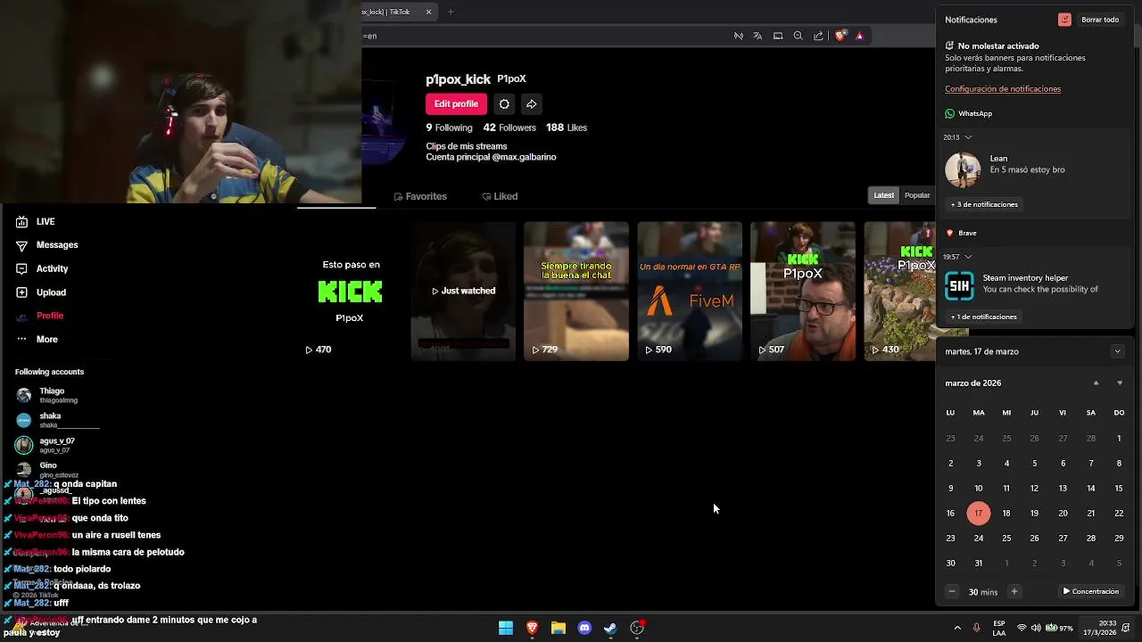Open the Windows Start menu
The width and height of the screenshot is (1142, 642).
tap(506, 628)
